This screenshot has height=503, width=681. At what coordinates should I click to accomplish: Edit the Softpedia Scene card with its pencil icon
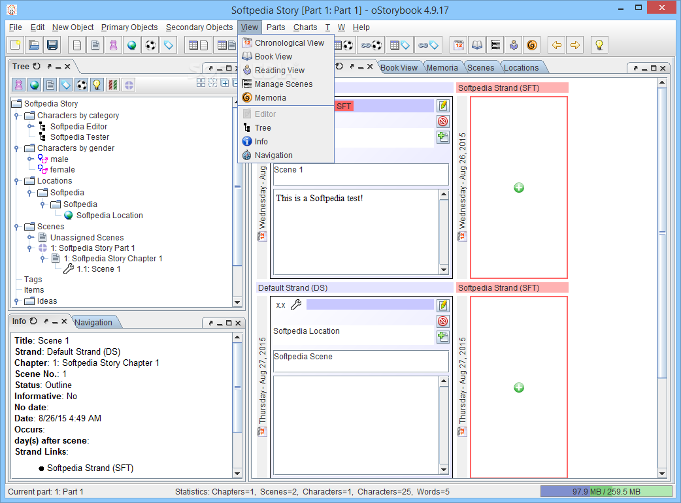pos(443,305)
